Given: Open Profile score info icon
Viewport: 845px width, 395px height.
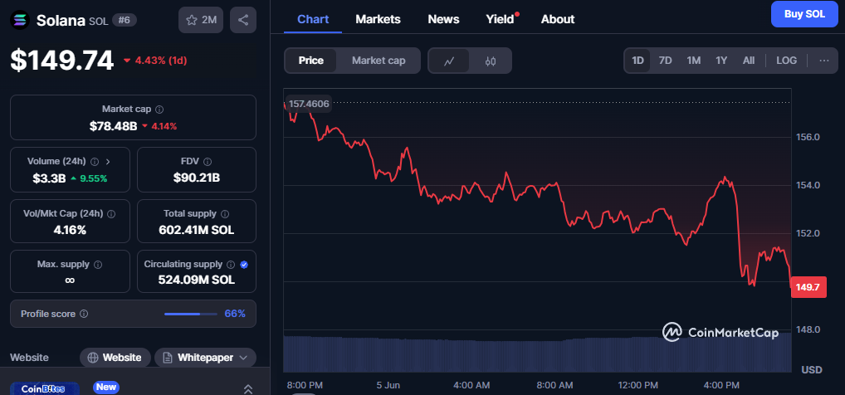Looking at the screenshot, I should (84, 314).
